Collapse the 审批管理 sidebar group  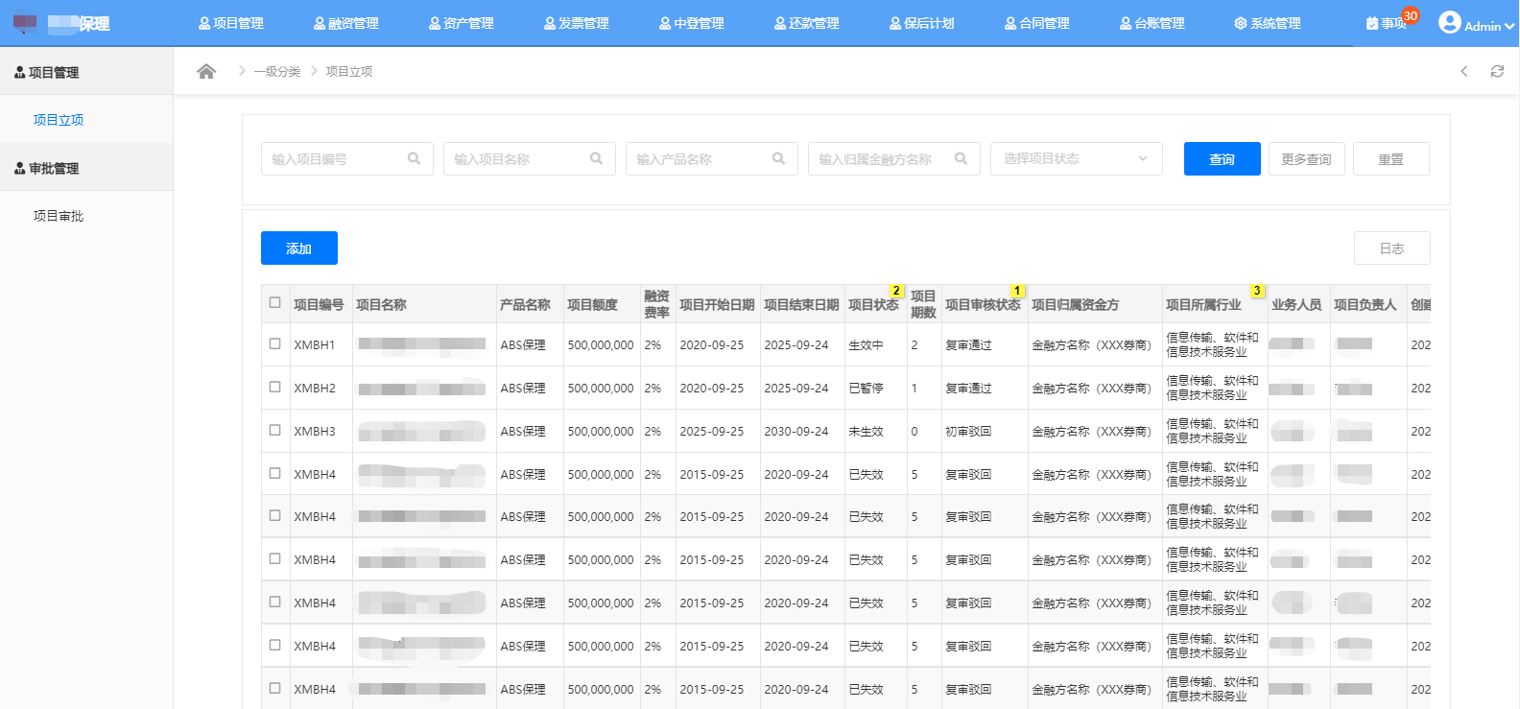pyautogui.click(x=86, y=168)
